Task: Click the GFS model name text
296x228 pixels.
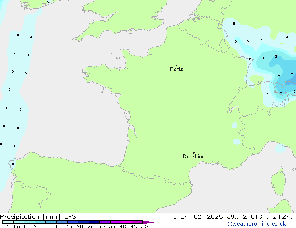Action: click(70, 217)
